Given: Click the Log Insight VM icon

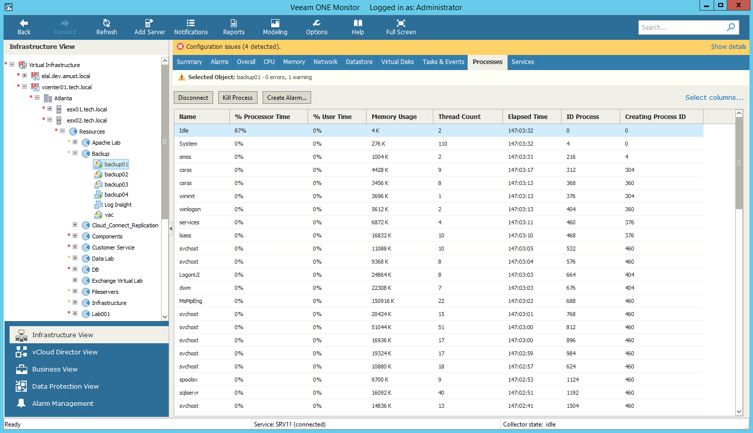Looking at the screenshot, I should (x=98, y=205).
